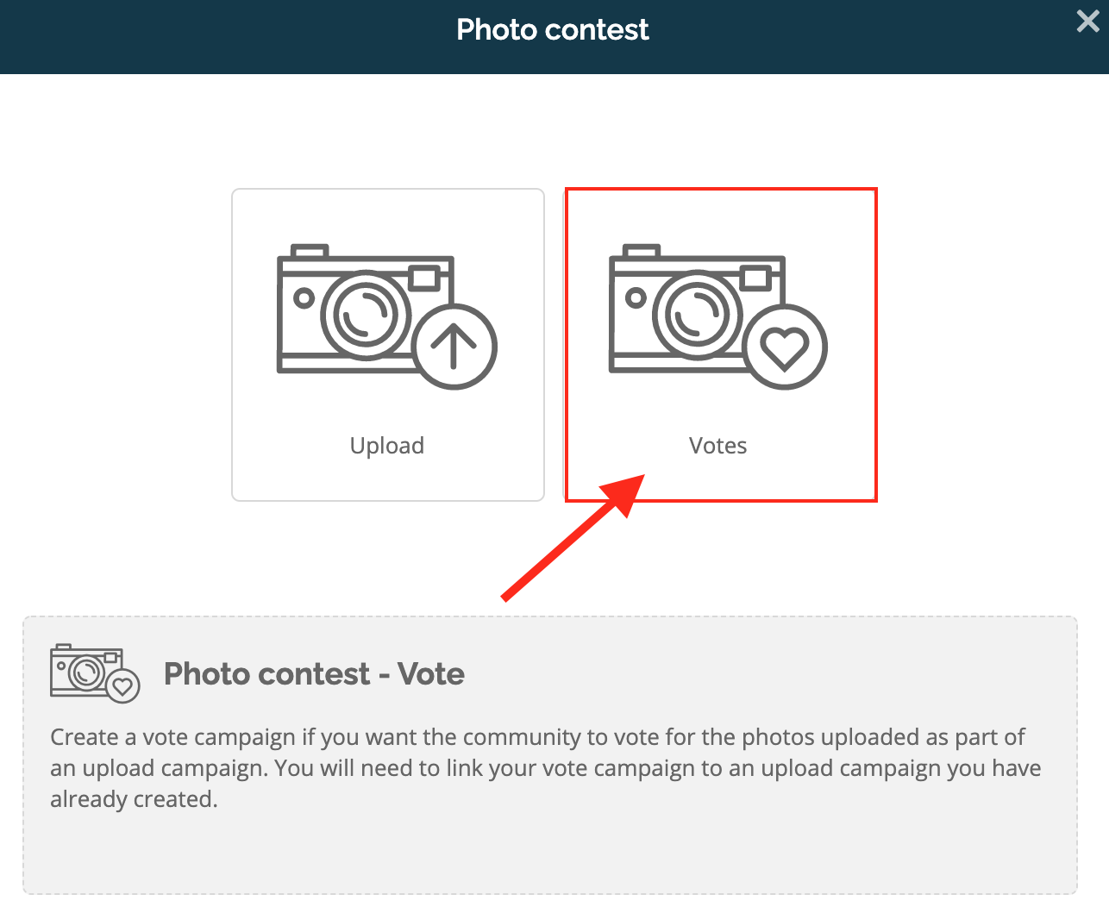Choose the red-highlighted Votes card
Viewport: 1109px width, 907px height.
pyautogui.click(x=721, y=345)
